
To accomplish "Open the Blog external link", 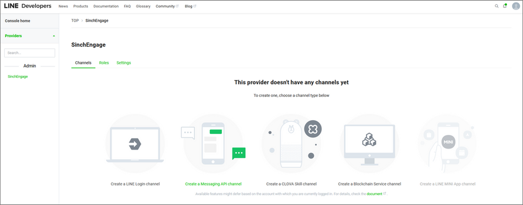I will 190,6.
